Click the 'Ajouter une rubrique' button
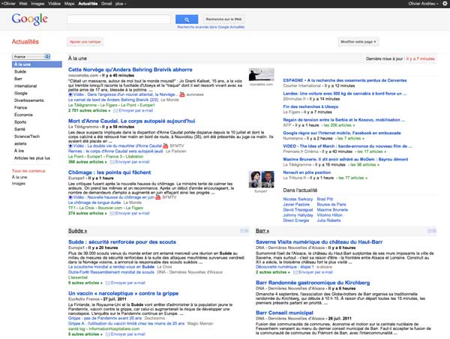This screenshot has height=339, width=450. tap(84, 42)
